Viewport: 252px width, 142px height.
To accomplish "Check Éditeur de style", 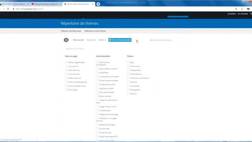I will pos(97,96).
